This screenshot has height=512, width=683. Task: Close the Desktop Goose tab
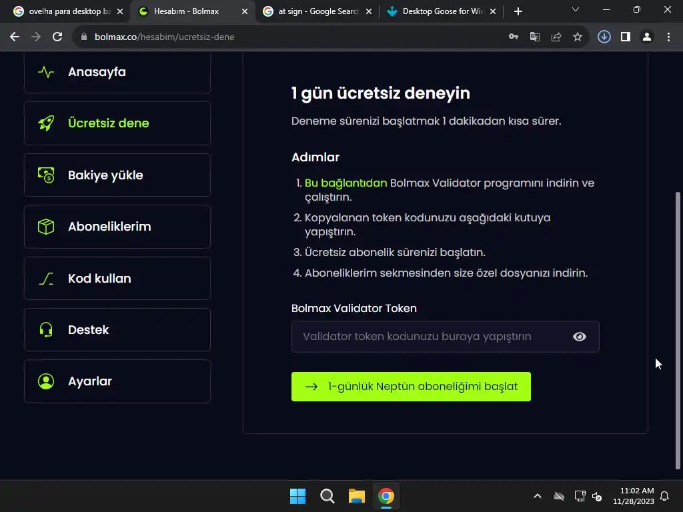coord(493,11)
